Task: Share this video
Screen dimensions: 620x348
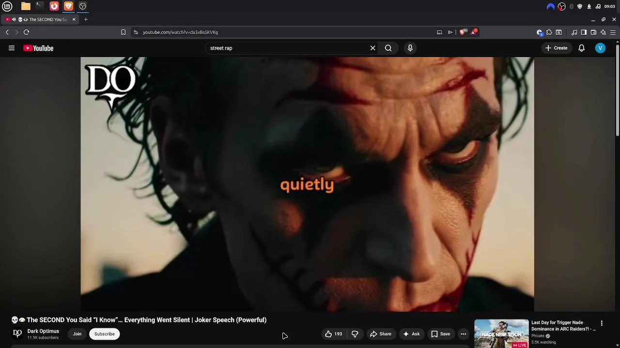Action: 380,334
